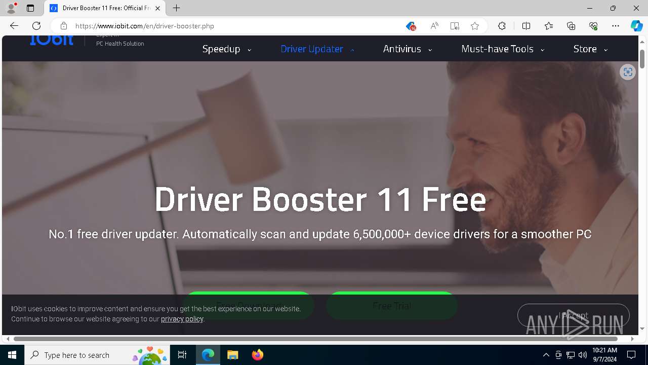Open volume control speaker icon
The image size is (648, 365).
tap(583, 355)
